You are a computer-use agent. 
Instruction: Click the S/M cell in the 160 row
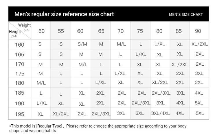[x=82, y=44]
